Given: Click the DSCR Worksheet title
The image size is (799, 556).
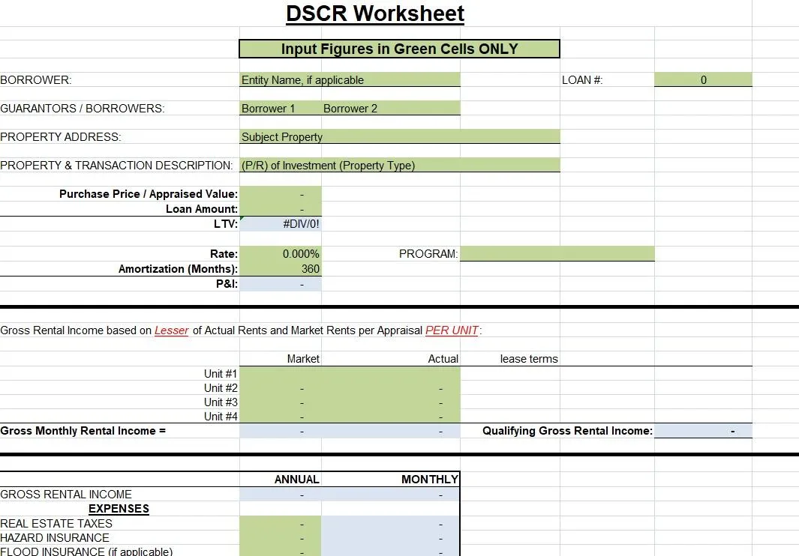Looking at the screenshot, I should tap(375, 13).
